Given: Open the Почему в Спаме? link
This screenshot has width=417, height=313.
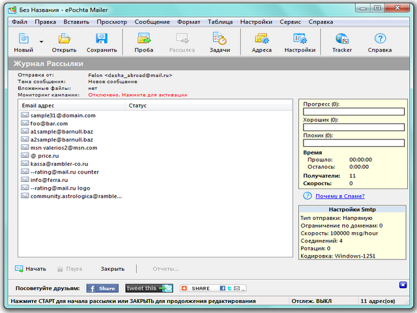Looking at the screenshot, I should (340, 196).
